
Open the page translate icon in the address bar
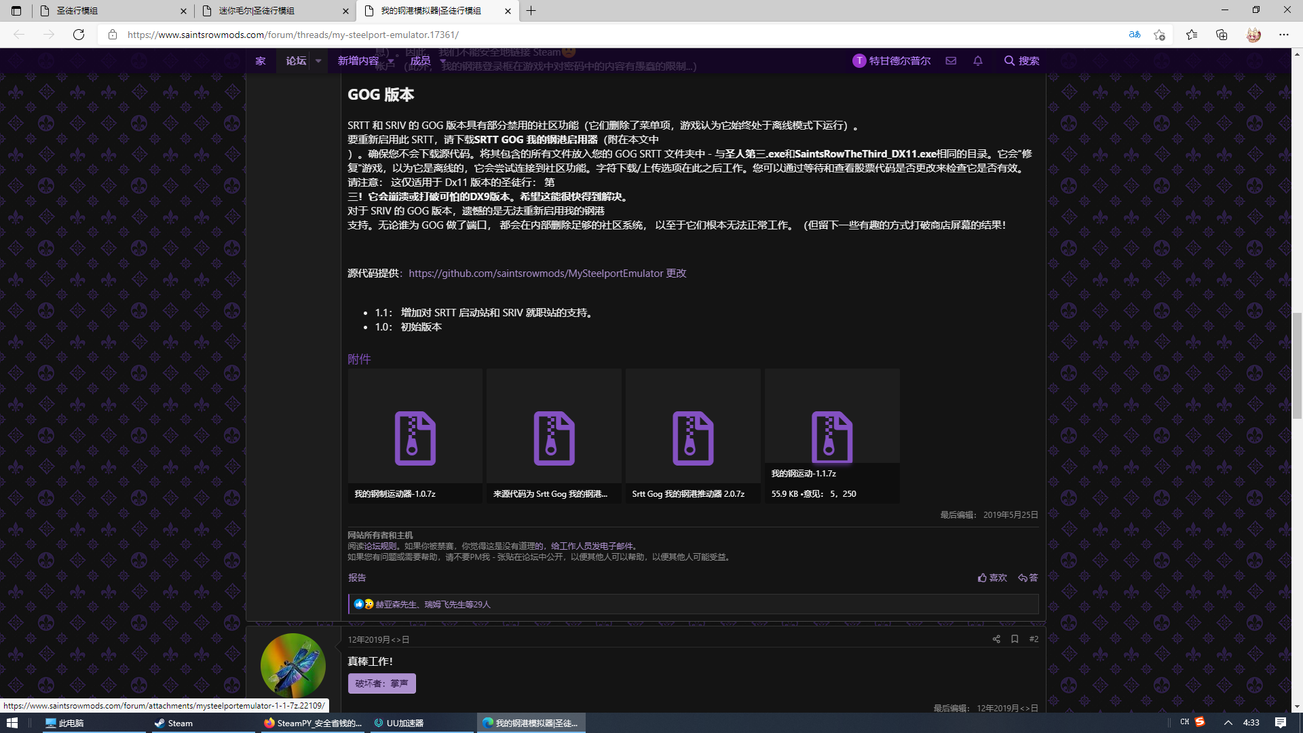[1135, 35]
